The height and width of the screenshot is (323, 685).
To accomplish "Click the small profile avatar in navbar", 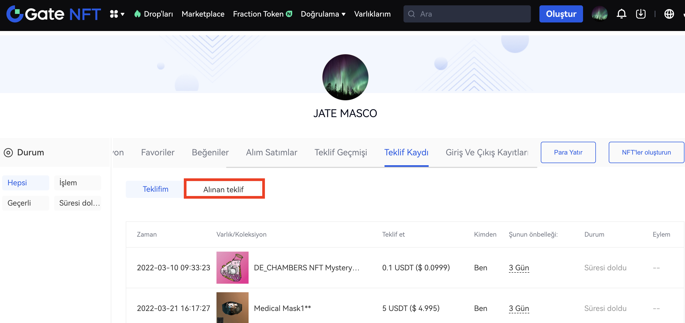I will (599, 14).
